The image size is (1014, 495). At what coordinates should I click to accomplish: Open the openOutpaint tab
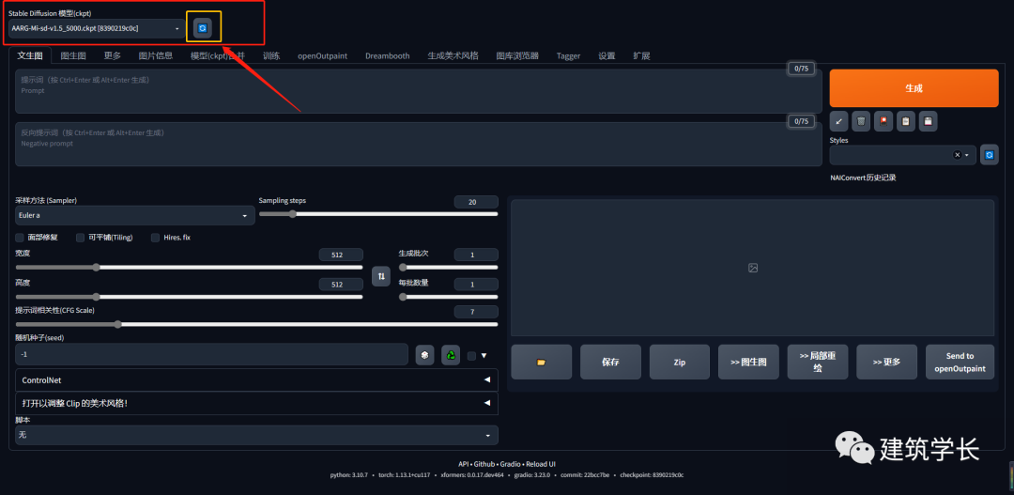coord(323,55)
